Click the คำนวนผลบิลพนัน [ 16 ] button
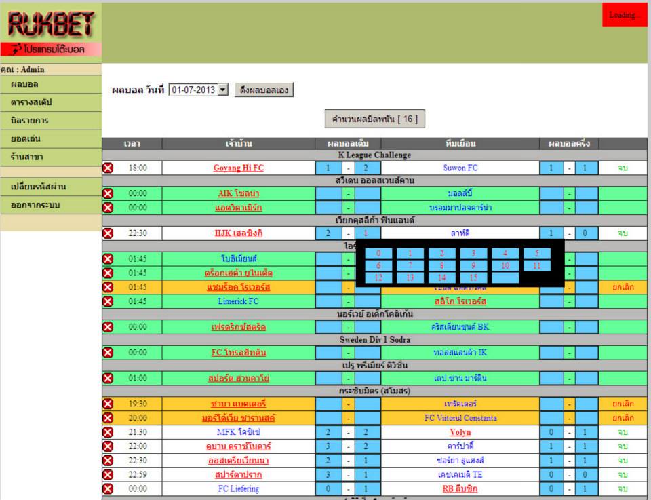This screenshot has width=651, height=500. (375, 119)
